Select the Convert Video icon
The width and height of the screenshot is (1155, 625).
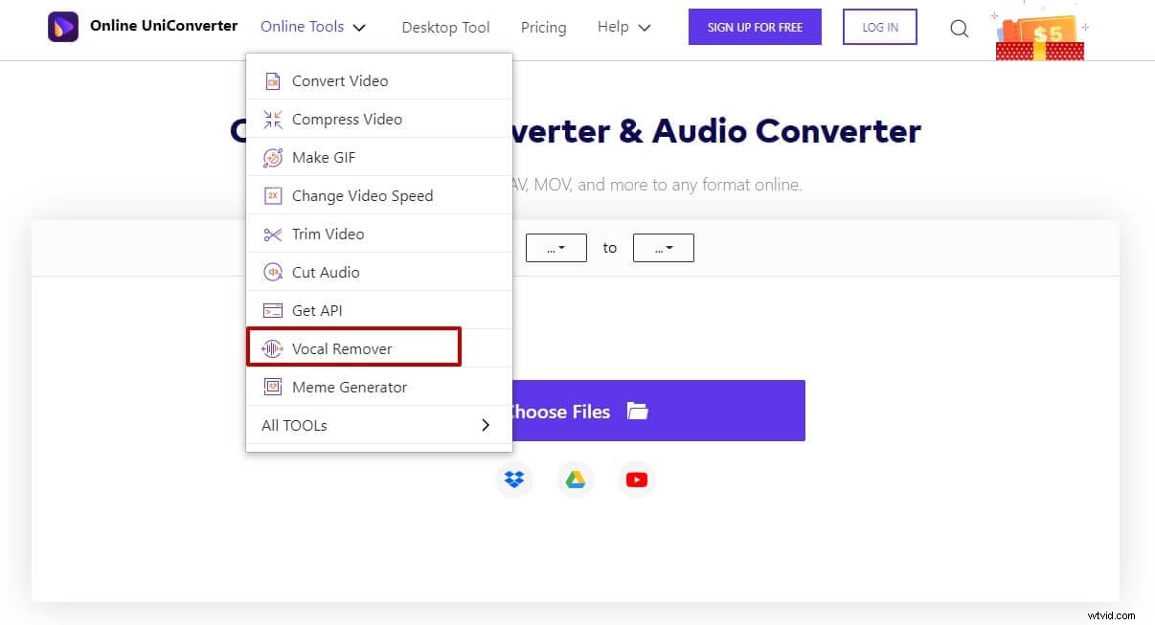click(x=272, y=80)
